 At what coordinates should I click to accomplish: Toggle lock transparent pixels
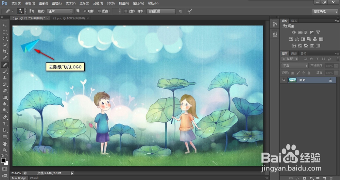pos(292,73)
